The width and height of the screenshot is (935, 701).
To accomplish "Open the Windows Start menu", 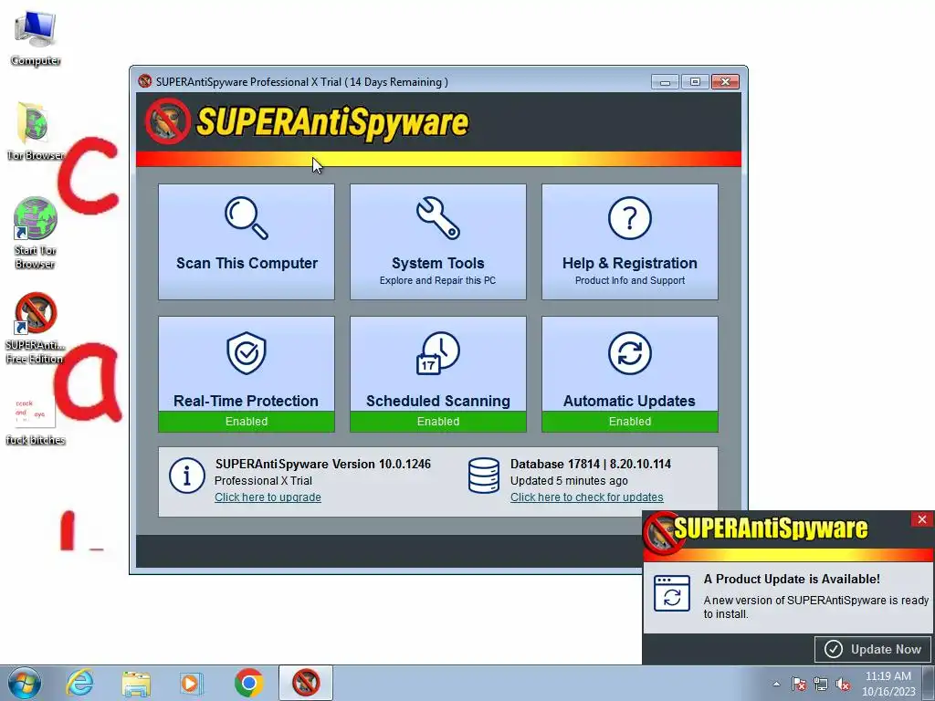I will click(x=25, y=683).
